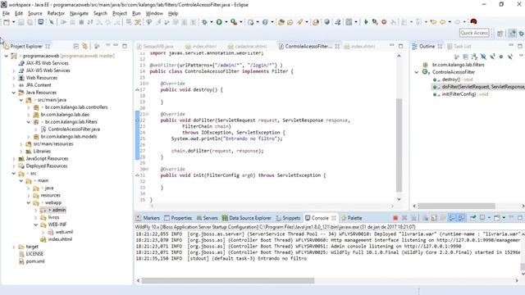Screen dimensions: 525x295
Task: Expand the Libraries node
Action: [x=21, y=152]
